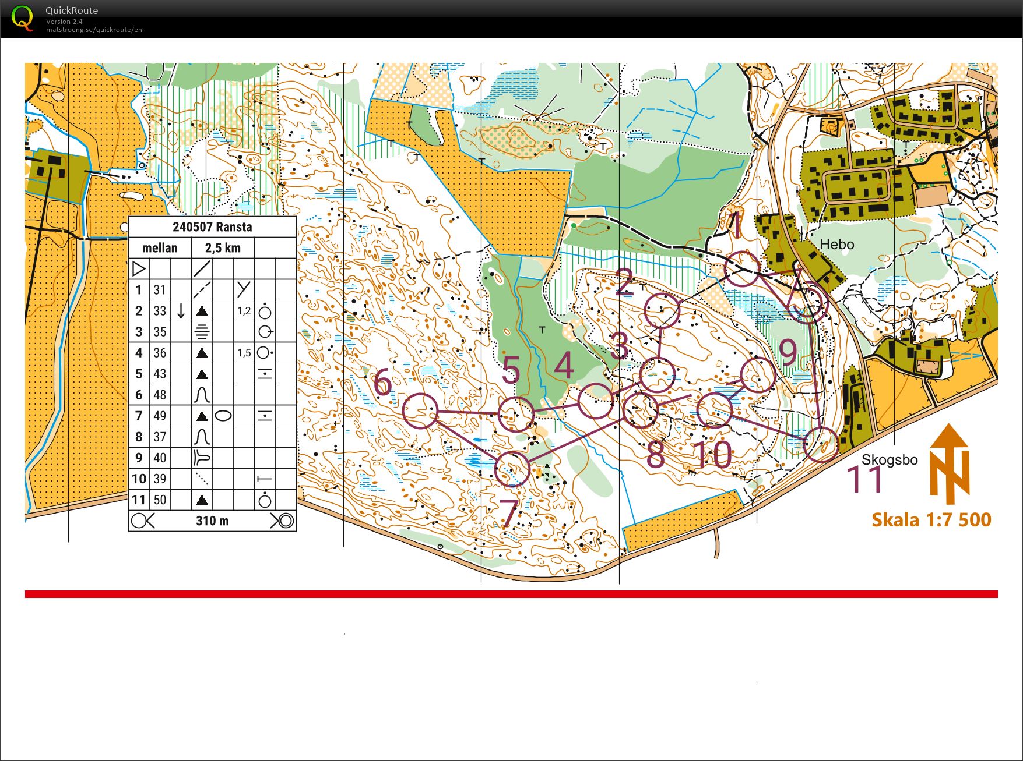Click the control 10 circle on the map
This screenshot has width=1023, height=761.
click(x=715, y=410)
